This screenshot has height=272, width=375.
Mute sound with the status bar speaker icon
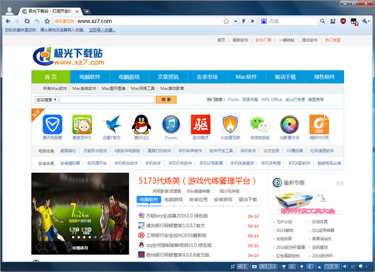click(x=345, y=266)
